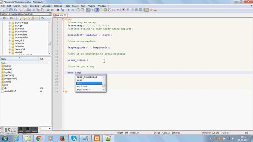
Task: Undo the last edit via toolbar
Action: (x=48, y=10)
